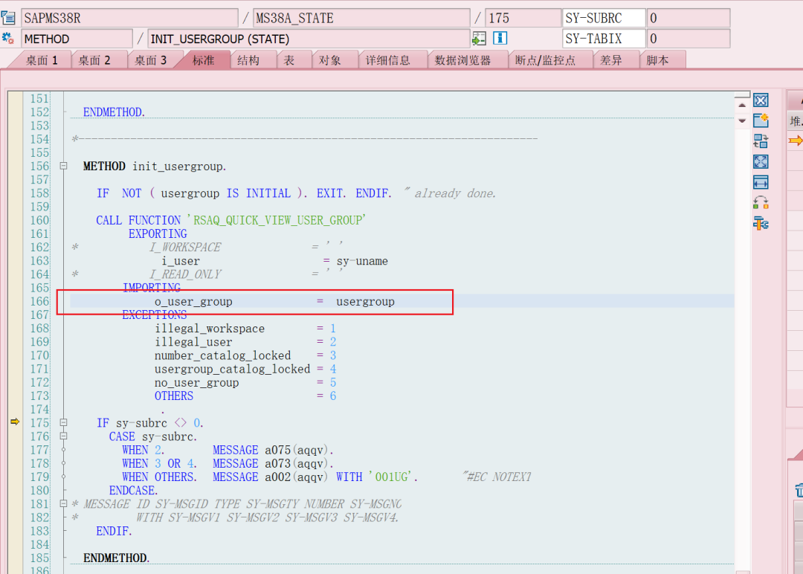Open the 断点/监控点 tab
Viewport: 803px width, 574px height.
click(x=546, y=60)
